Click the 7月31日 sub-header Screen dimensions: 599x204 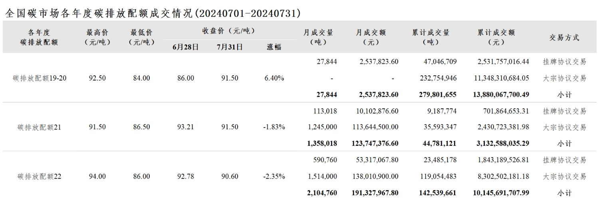point(230,47)
